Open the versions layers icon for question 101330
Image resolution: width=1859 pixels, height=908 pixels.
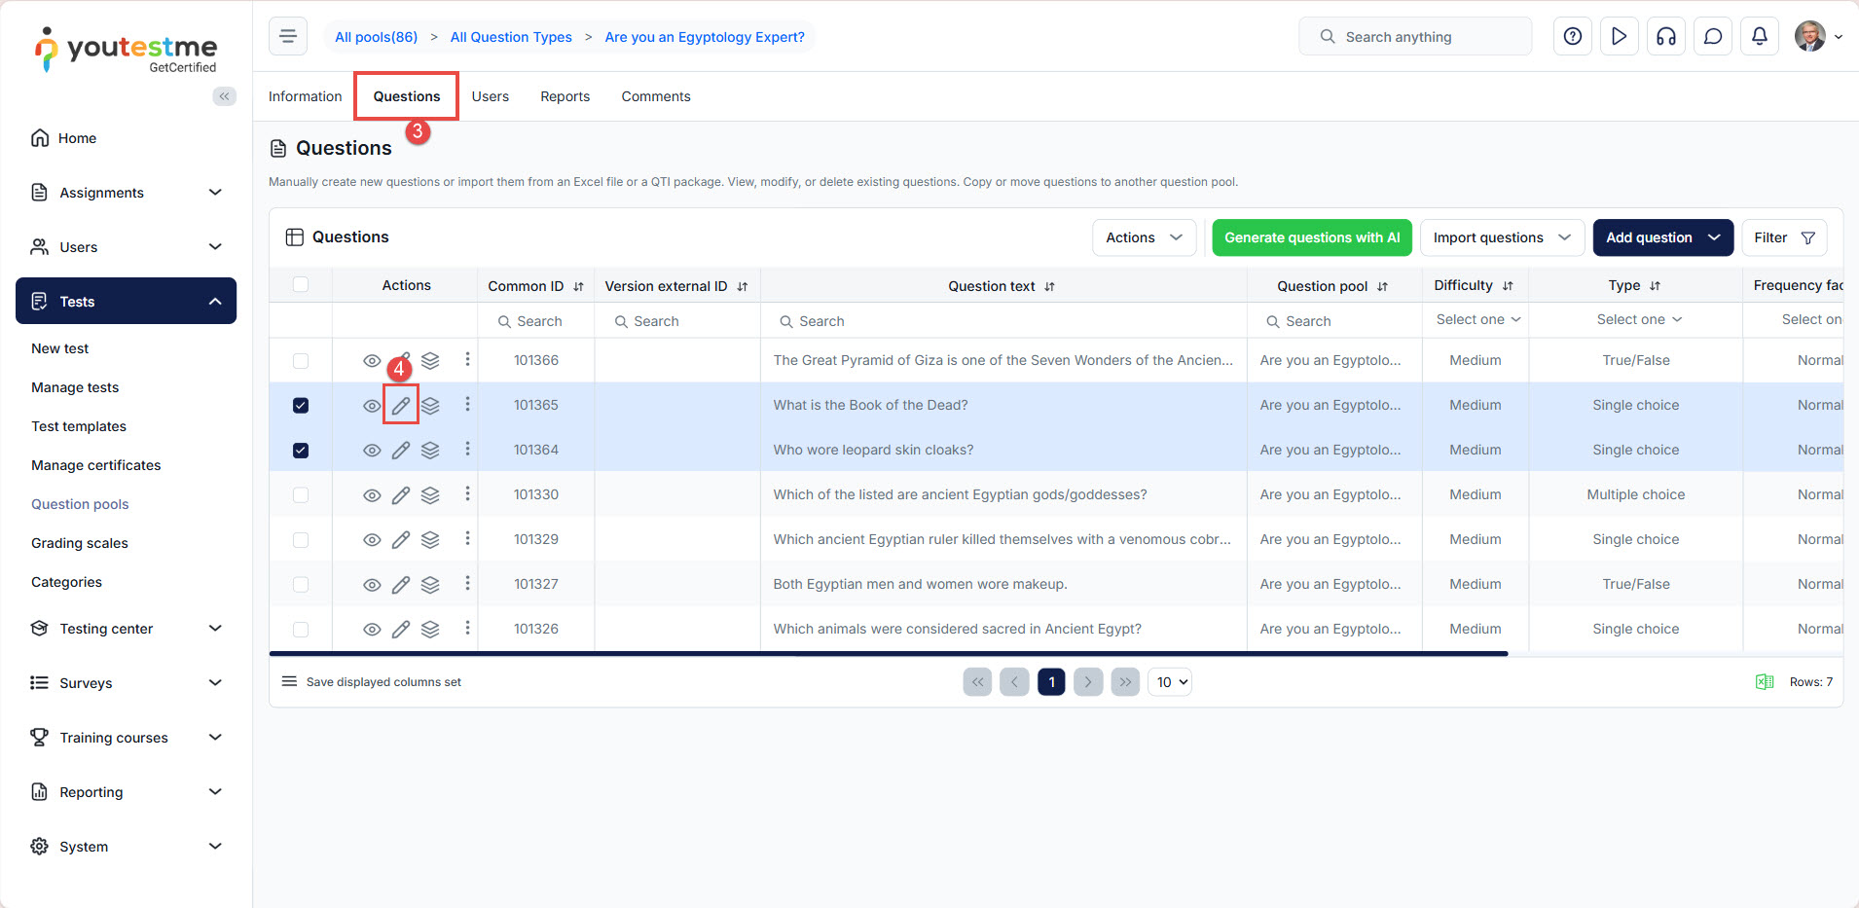430,495
